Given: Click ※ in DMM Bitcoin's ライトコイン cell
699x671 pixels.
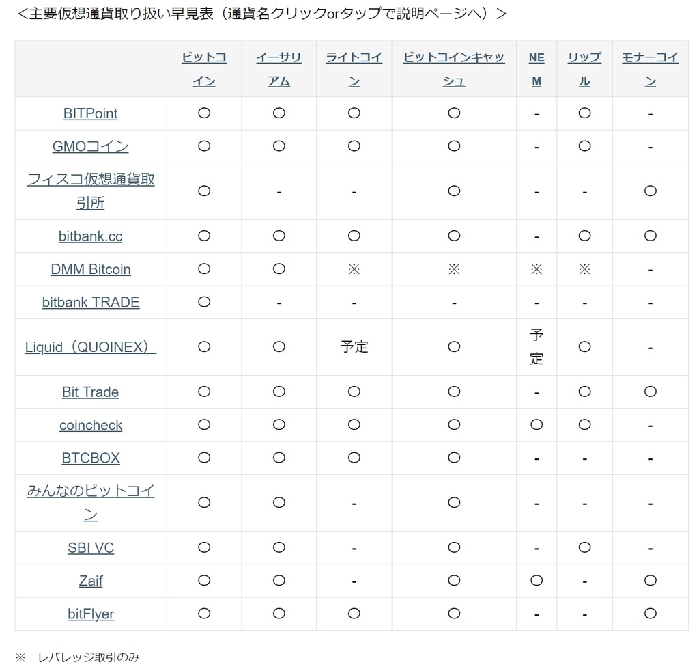Looking at the screenshot, I should click(x=354, y=269).
